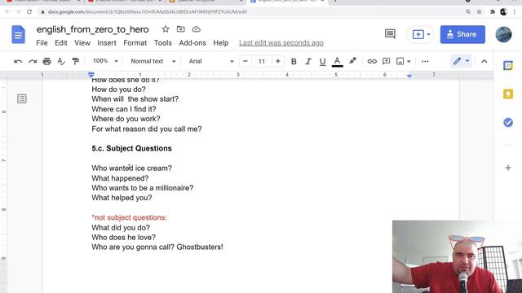Expand the insert image dropdown arrow
The height and width of the screenshot is (293, 522).
click(x=409, y=62)
